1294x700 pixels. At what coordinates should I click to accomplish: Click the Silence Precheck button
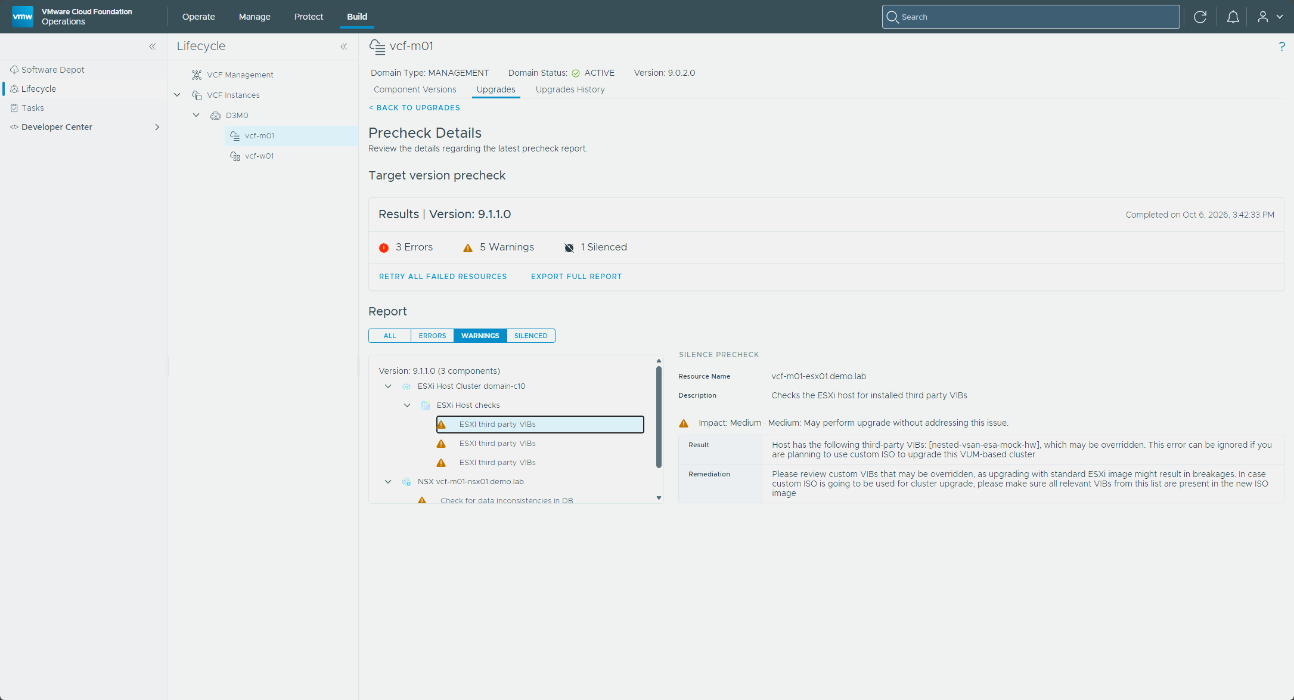point(719,355)
